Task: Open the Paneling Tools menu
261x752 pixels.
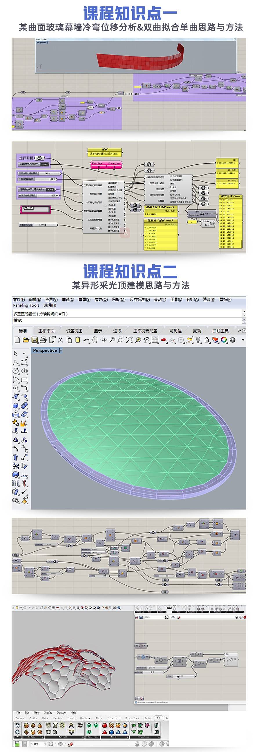Action: click(26, 305)
